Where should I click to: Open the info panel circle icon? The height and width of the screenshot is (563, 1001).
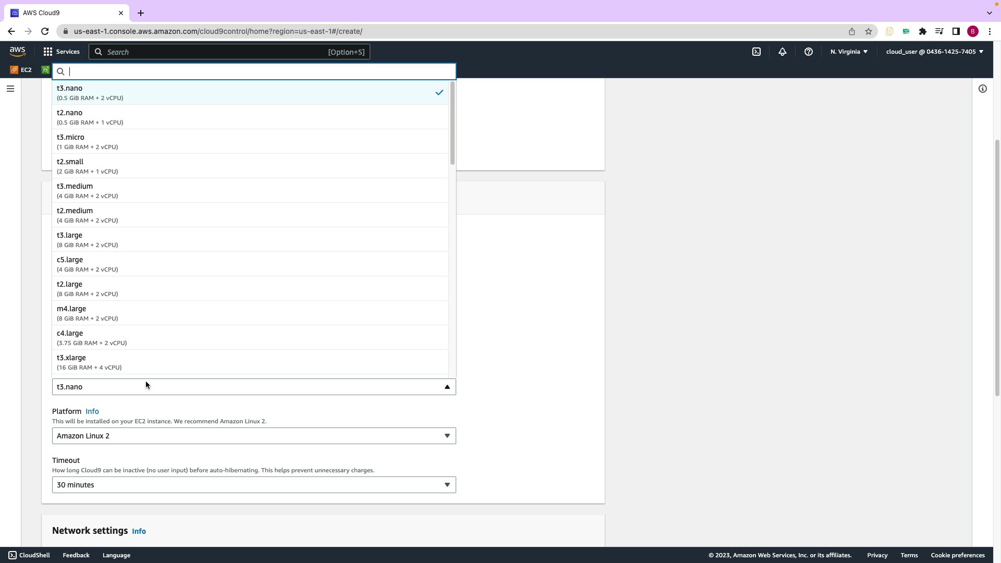tap(983, 89)
